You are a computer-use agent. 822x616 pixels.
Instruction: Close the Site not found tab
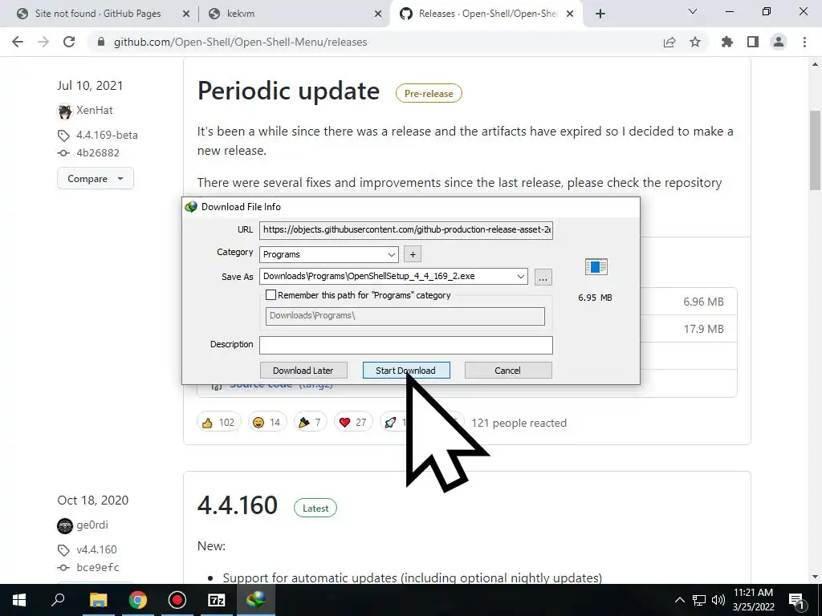coord(185,14)
